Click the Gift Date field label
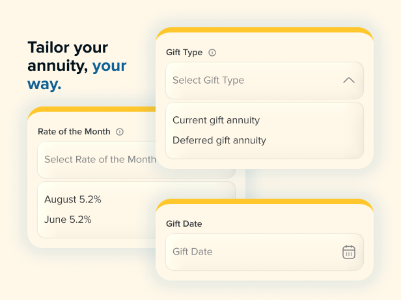Image resolution: width=401 pixels, height=300 pixels. pos(184,224)
